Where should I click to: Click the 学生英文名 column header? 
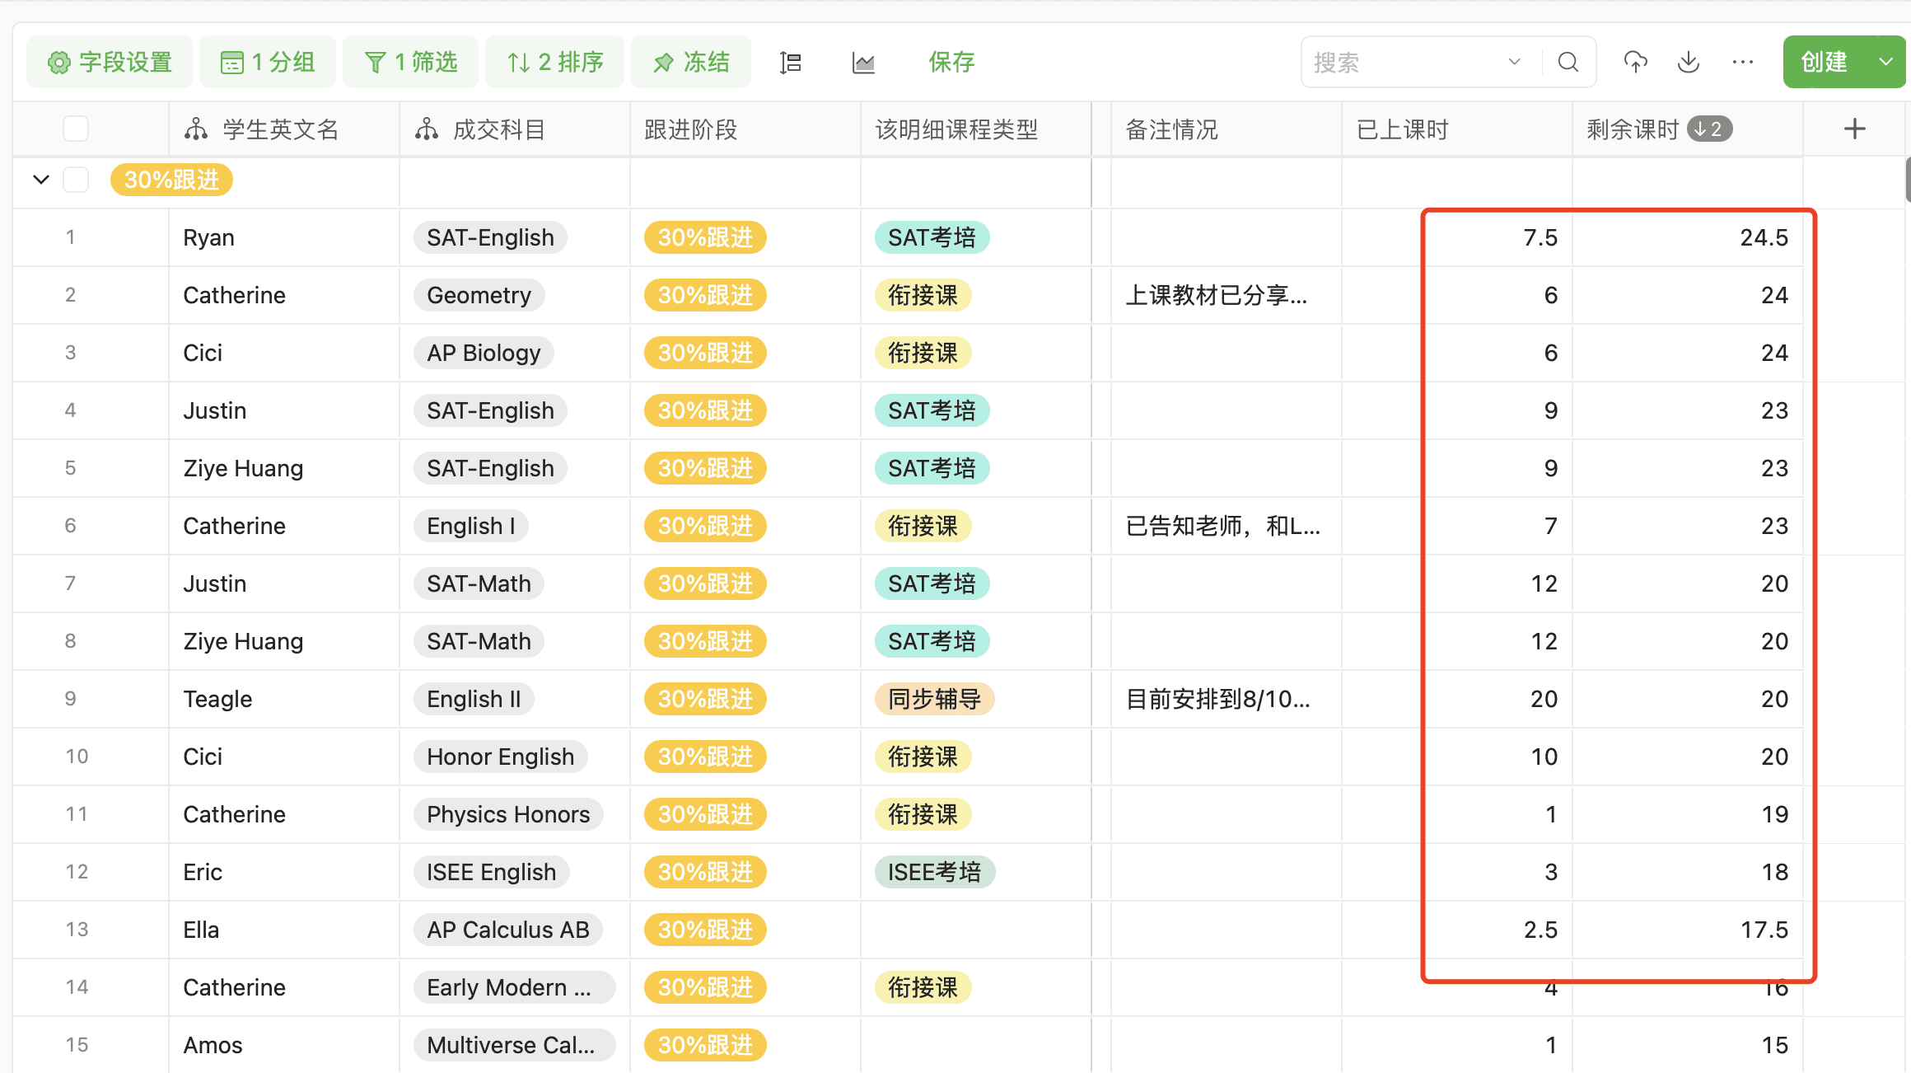point(284,129)
